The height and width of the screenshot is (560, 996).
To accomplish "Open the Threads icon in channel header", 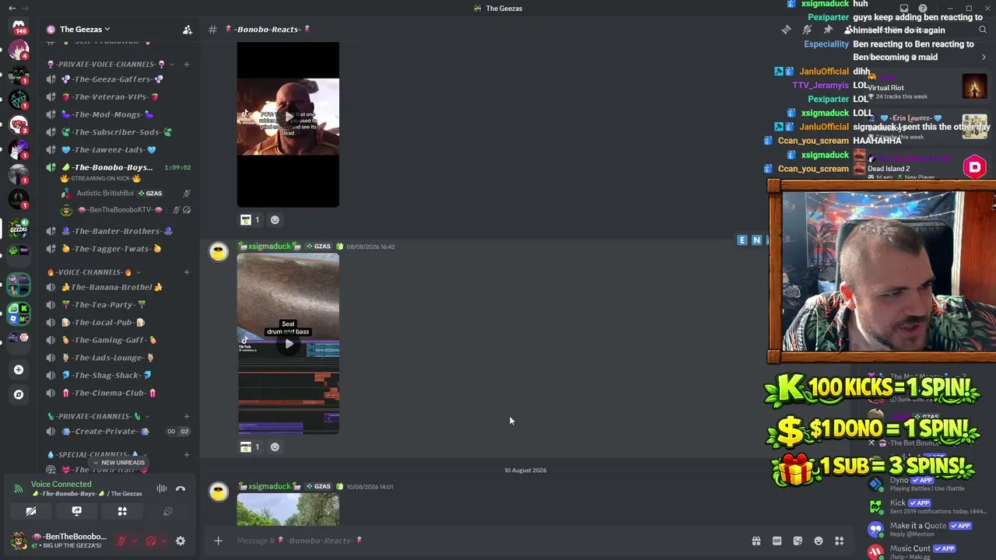I will pyautogui.click(x=787, y=30).
